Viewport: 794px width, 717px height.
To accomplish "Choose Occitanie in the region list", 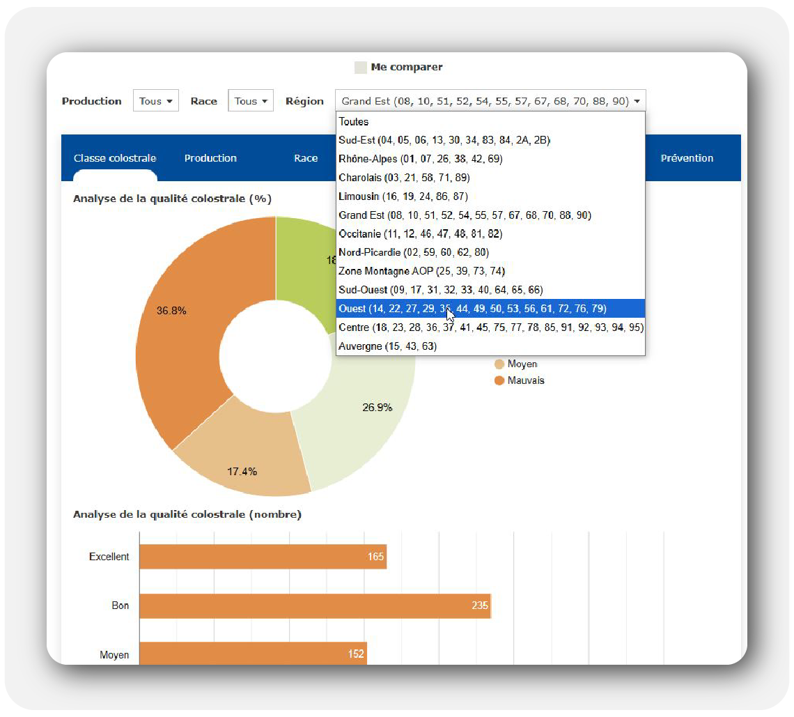I will pyautogui.click(x=420, y=233).
